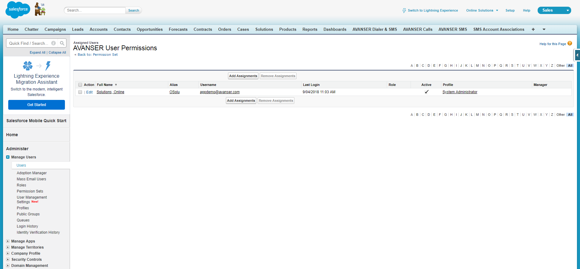The height and width of the screenshot is (269, 580).
Task: Open the Home tab
Action: (13, 29)
